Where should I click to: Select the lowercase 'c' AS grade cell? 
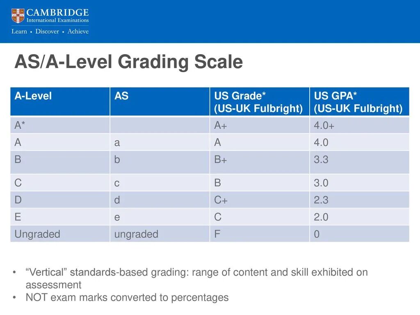pos(117,183)
